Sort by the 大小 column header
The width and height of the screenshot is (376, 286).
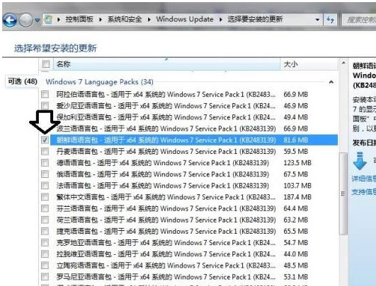pos(309,64)
